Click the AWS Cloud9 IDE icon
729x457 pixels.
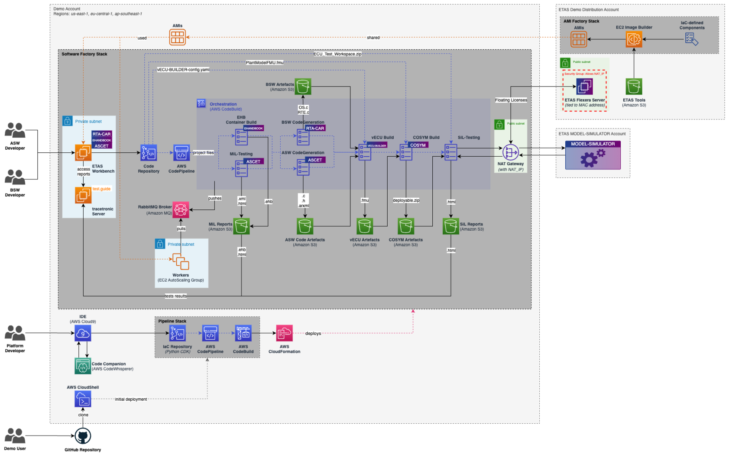(83, 333)
